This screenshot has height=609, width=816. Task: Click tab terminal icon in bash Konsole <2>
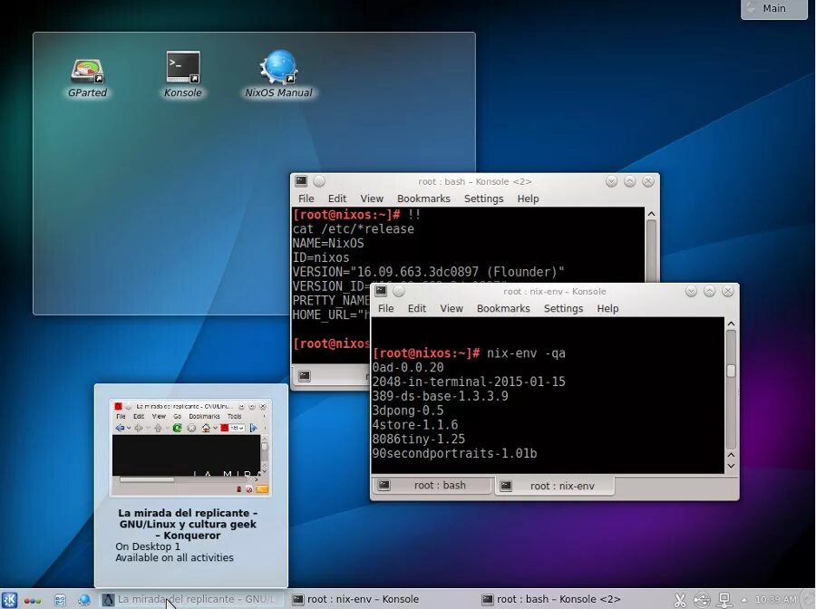click(x=305, y=375)
